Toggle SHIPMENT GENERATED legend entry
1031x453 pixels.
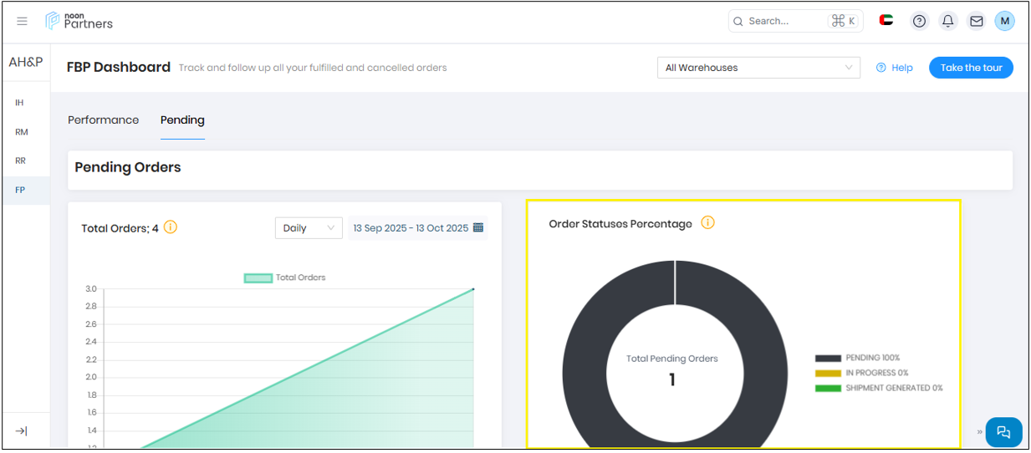click(x=878, y=388)
